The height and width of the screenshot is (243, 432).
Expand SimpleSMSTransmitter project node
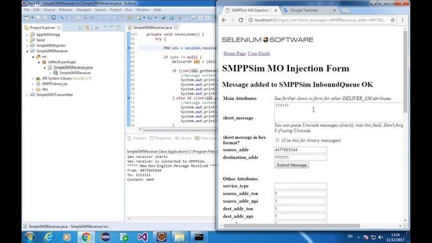click(27, 94)
